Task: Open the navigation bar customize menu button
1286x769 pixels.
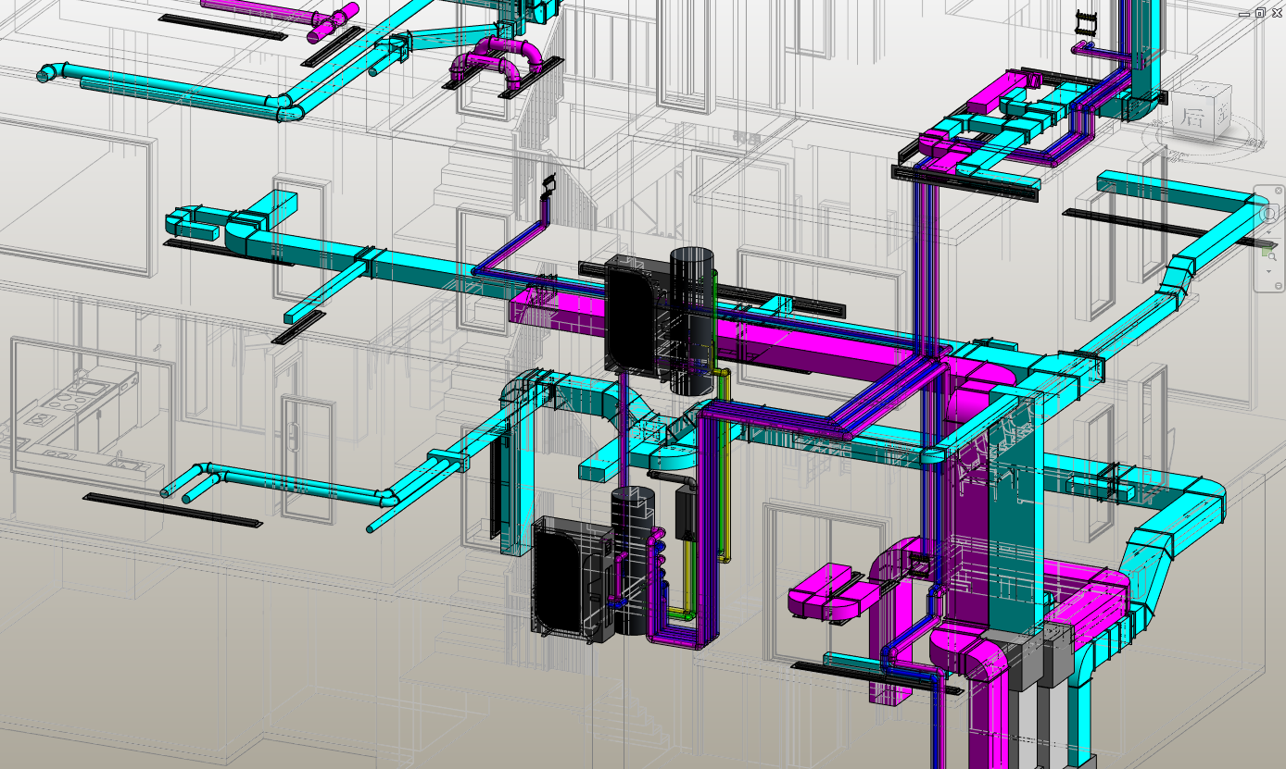Action: pyautogui.click(x=1279, y=286)
